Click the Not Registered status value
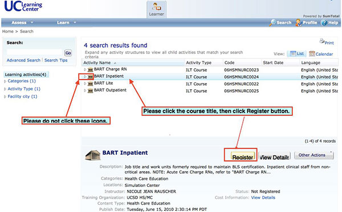The height and width of the screenshot is (212, 342). [x=266, y=192]
